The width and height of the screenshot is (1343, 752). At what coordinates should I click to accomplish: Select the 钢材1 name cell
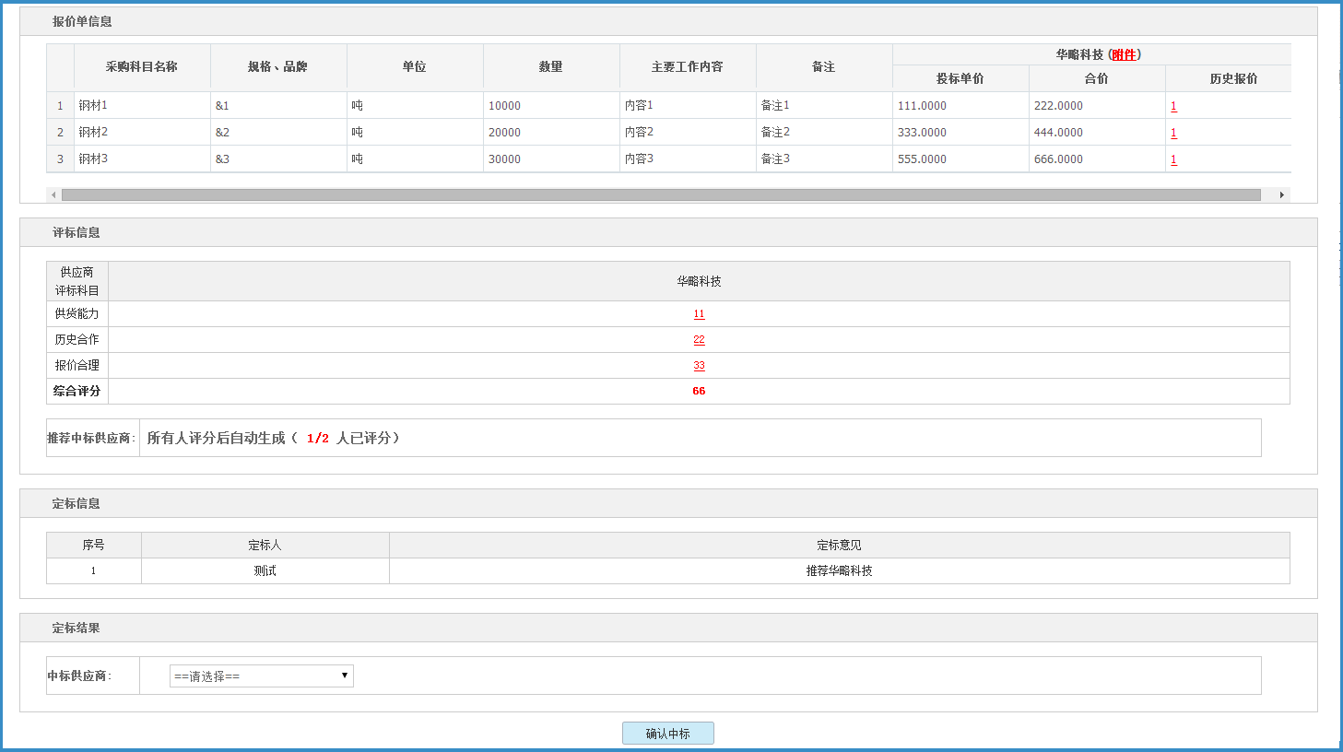(142, 105)
